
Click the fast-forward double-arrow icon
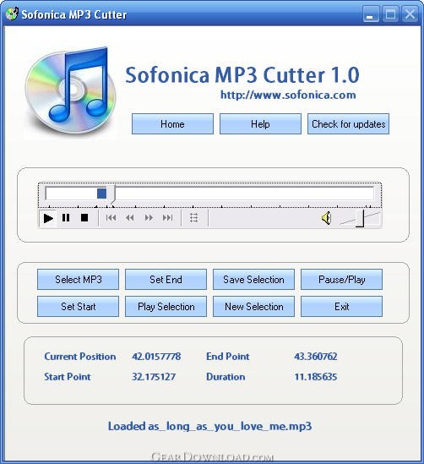(x=149, y=218)
